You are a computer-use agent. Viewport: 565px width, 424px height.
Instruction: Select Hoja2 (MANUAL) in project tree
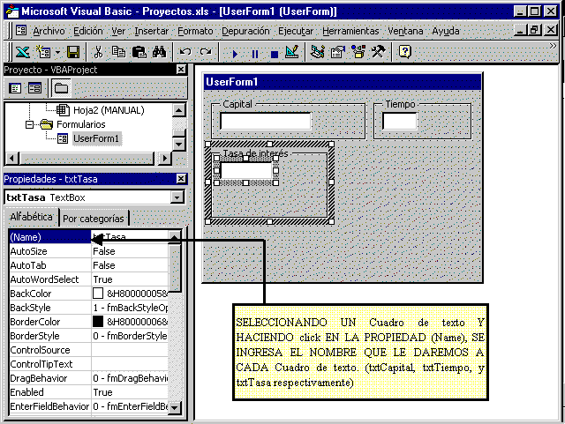[x=109, y=110]
